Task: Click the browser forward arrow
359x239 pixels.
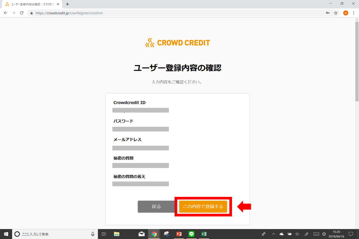Action: point(14,13)
